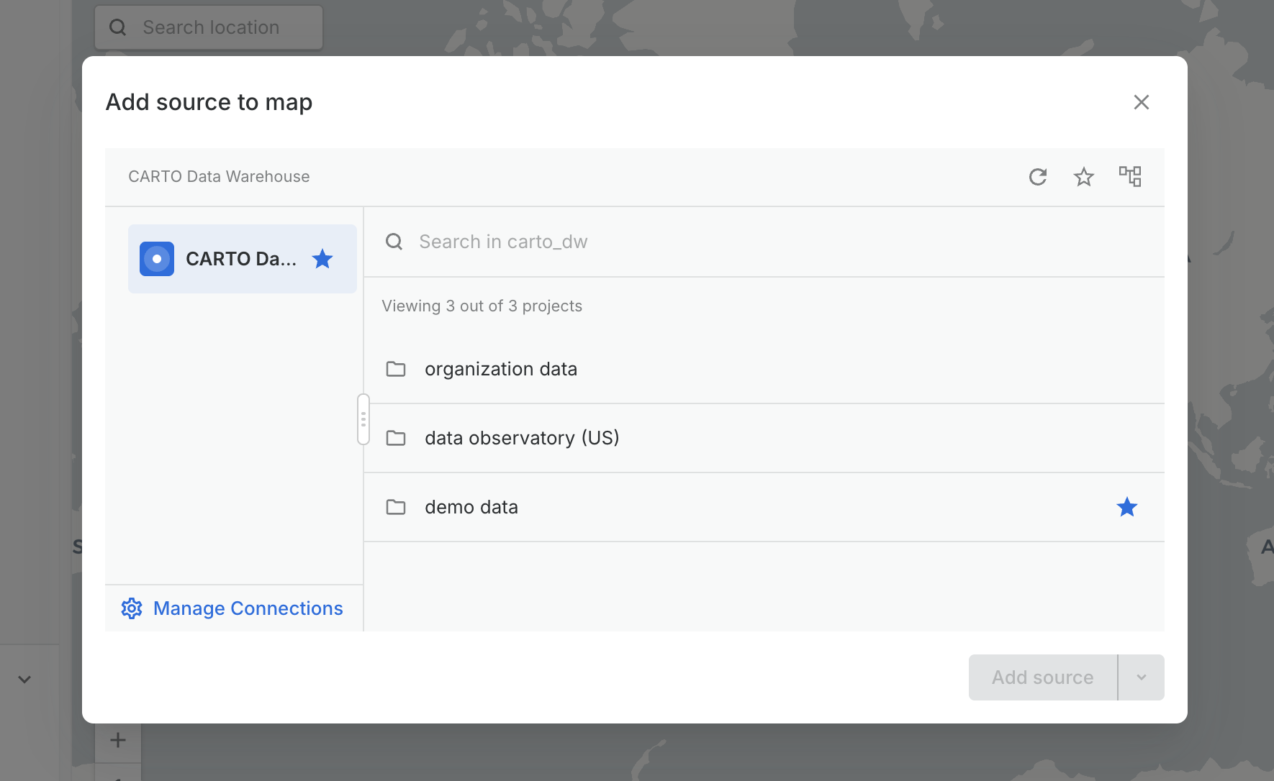
Task: Click the Manage Connections link
Action: (x=248, y=608)
